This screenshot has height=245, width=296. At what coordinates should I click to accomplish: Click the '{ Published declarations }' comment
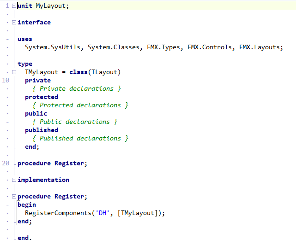coord(80,139)
